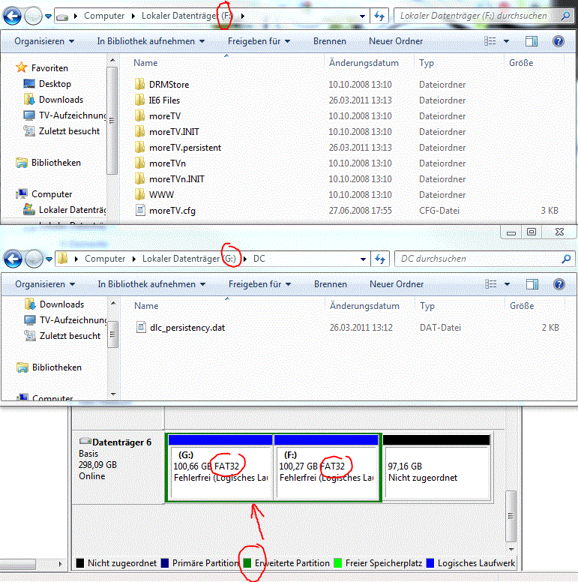Open help icon in top Explorer toolbar
This screenshot has width=578, height=582.
click(559, 41)
